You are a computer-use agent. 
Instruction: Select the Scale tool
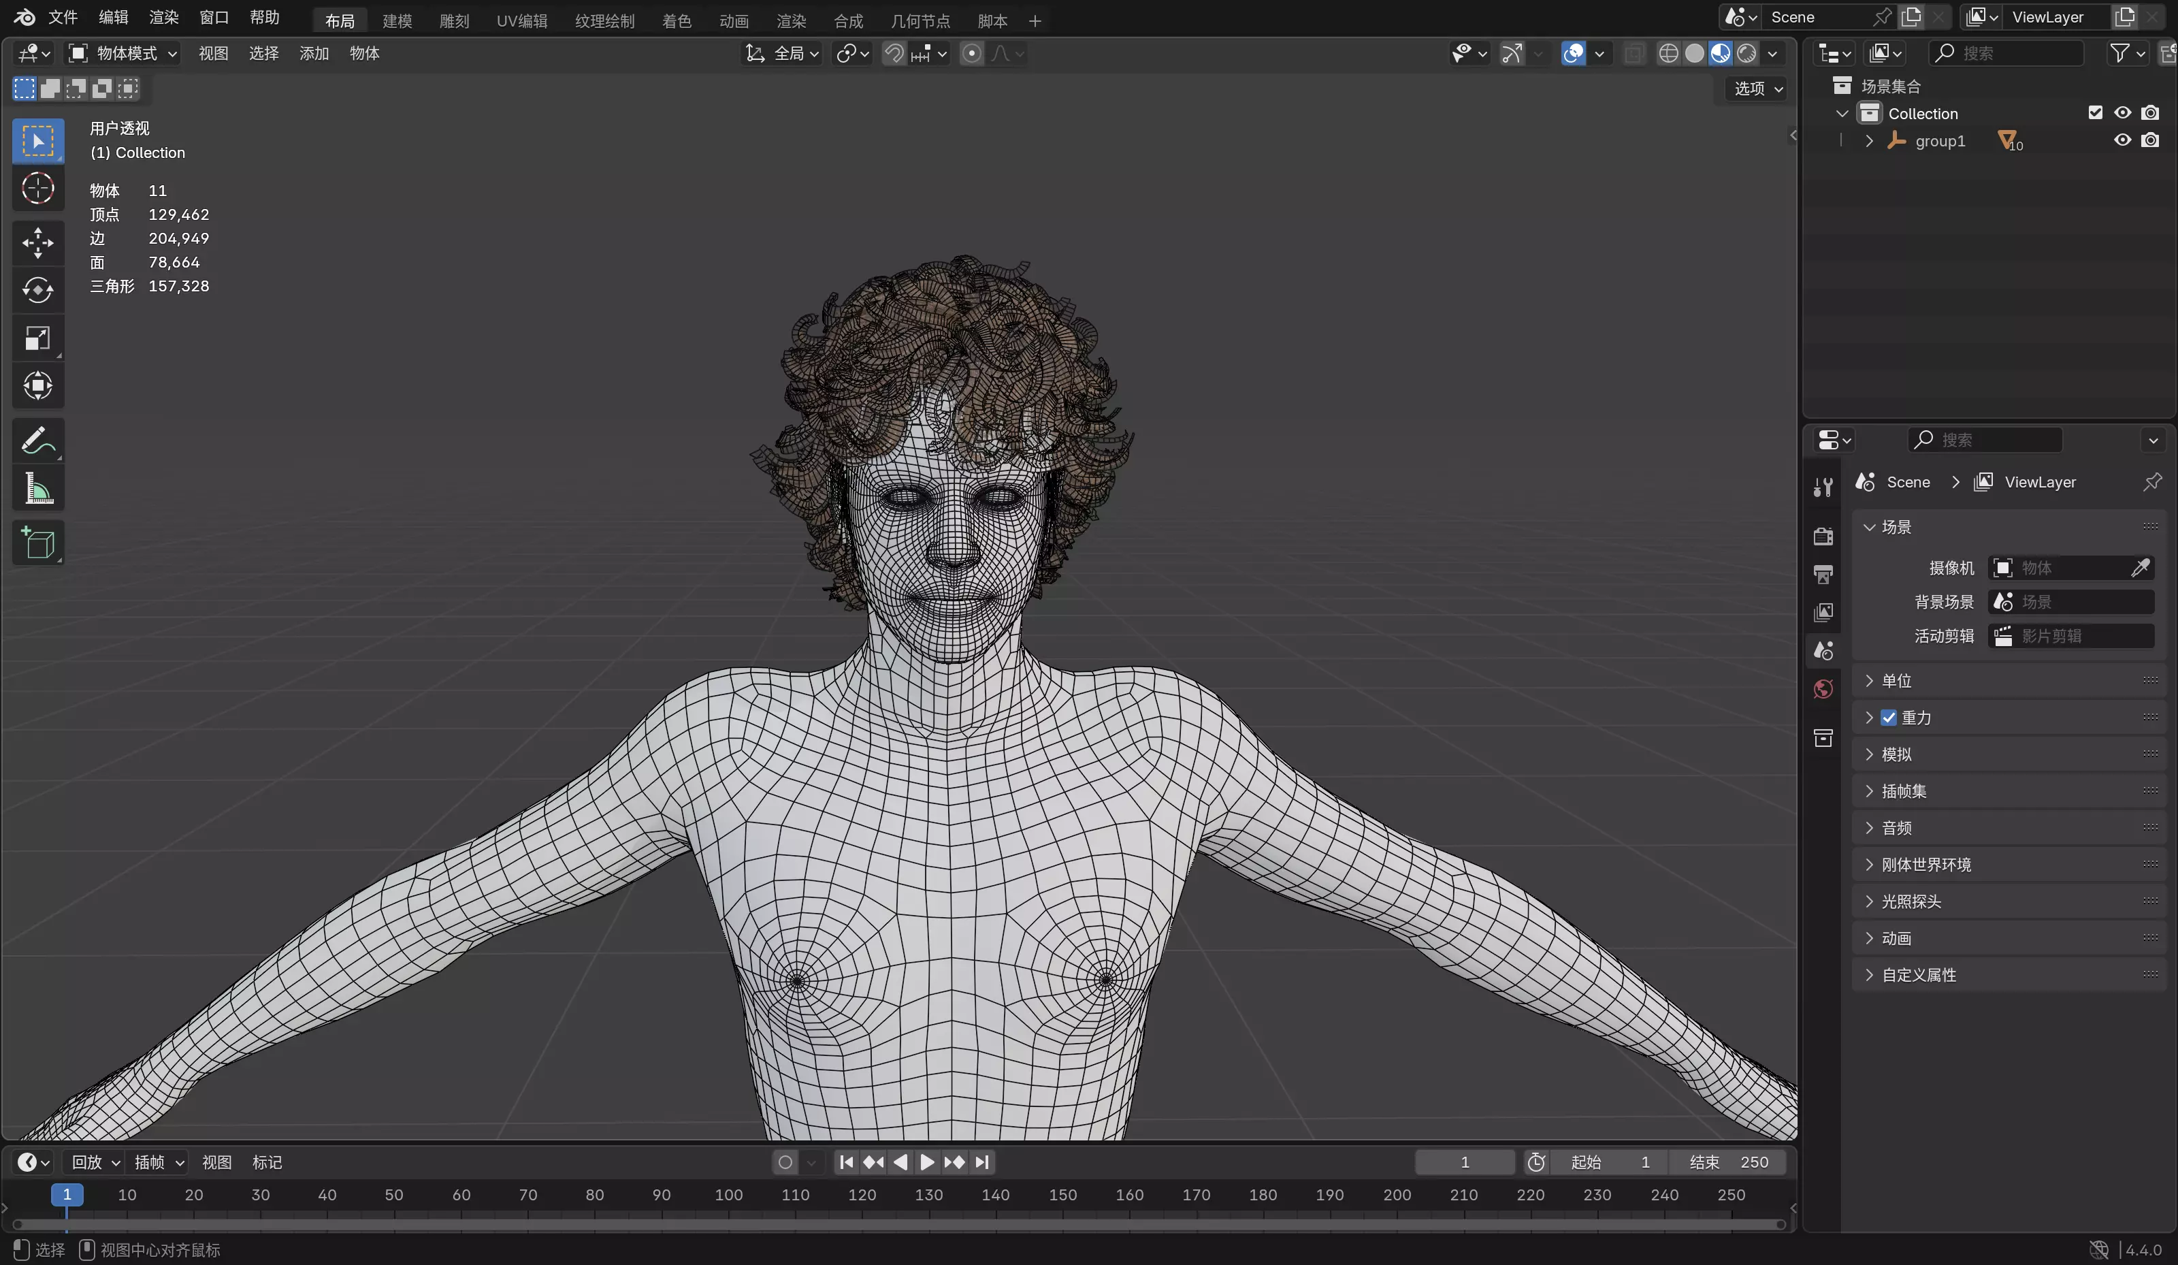click(x=38, y=338)
